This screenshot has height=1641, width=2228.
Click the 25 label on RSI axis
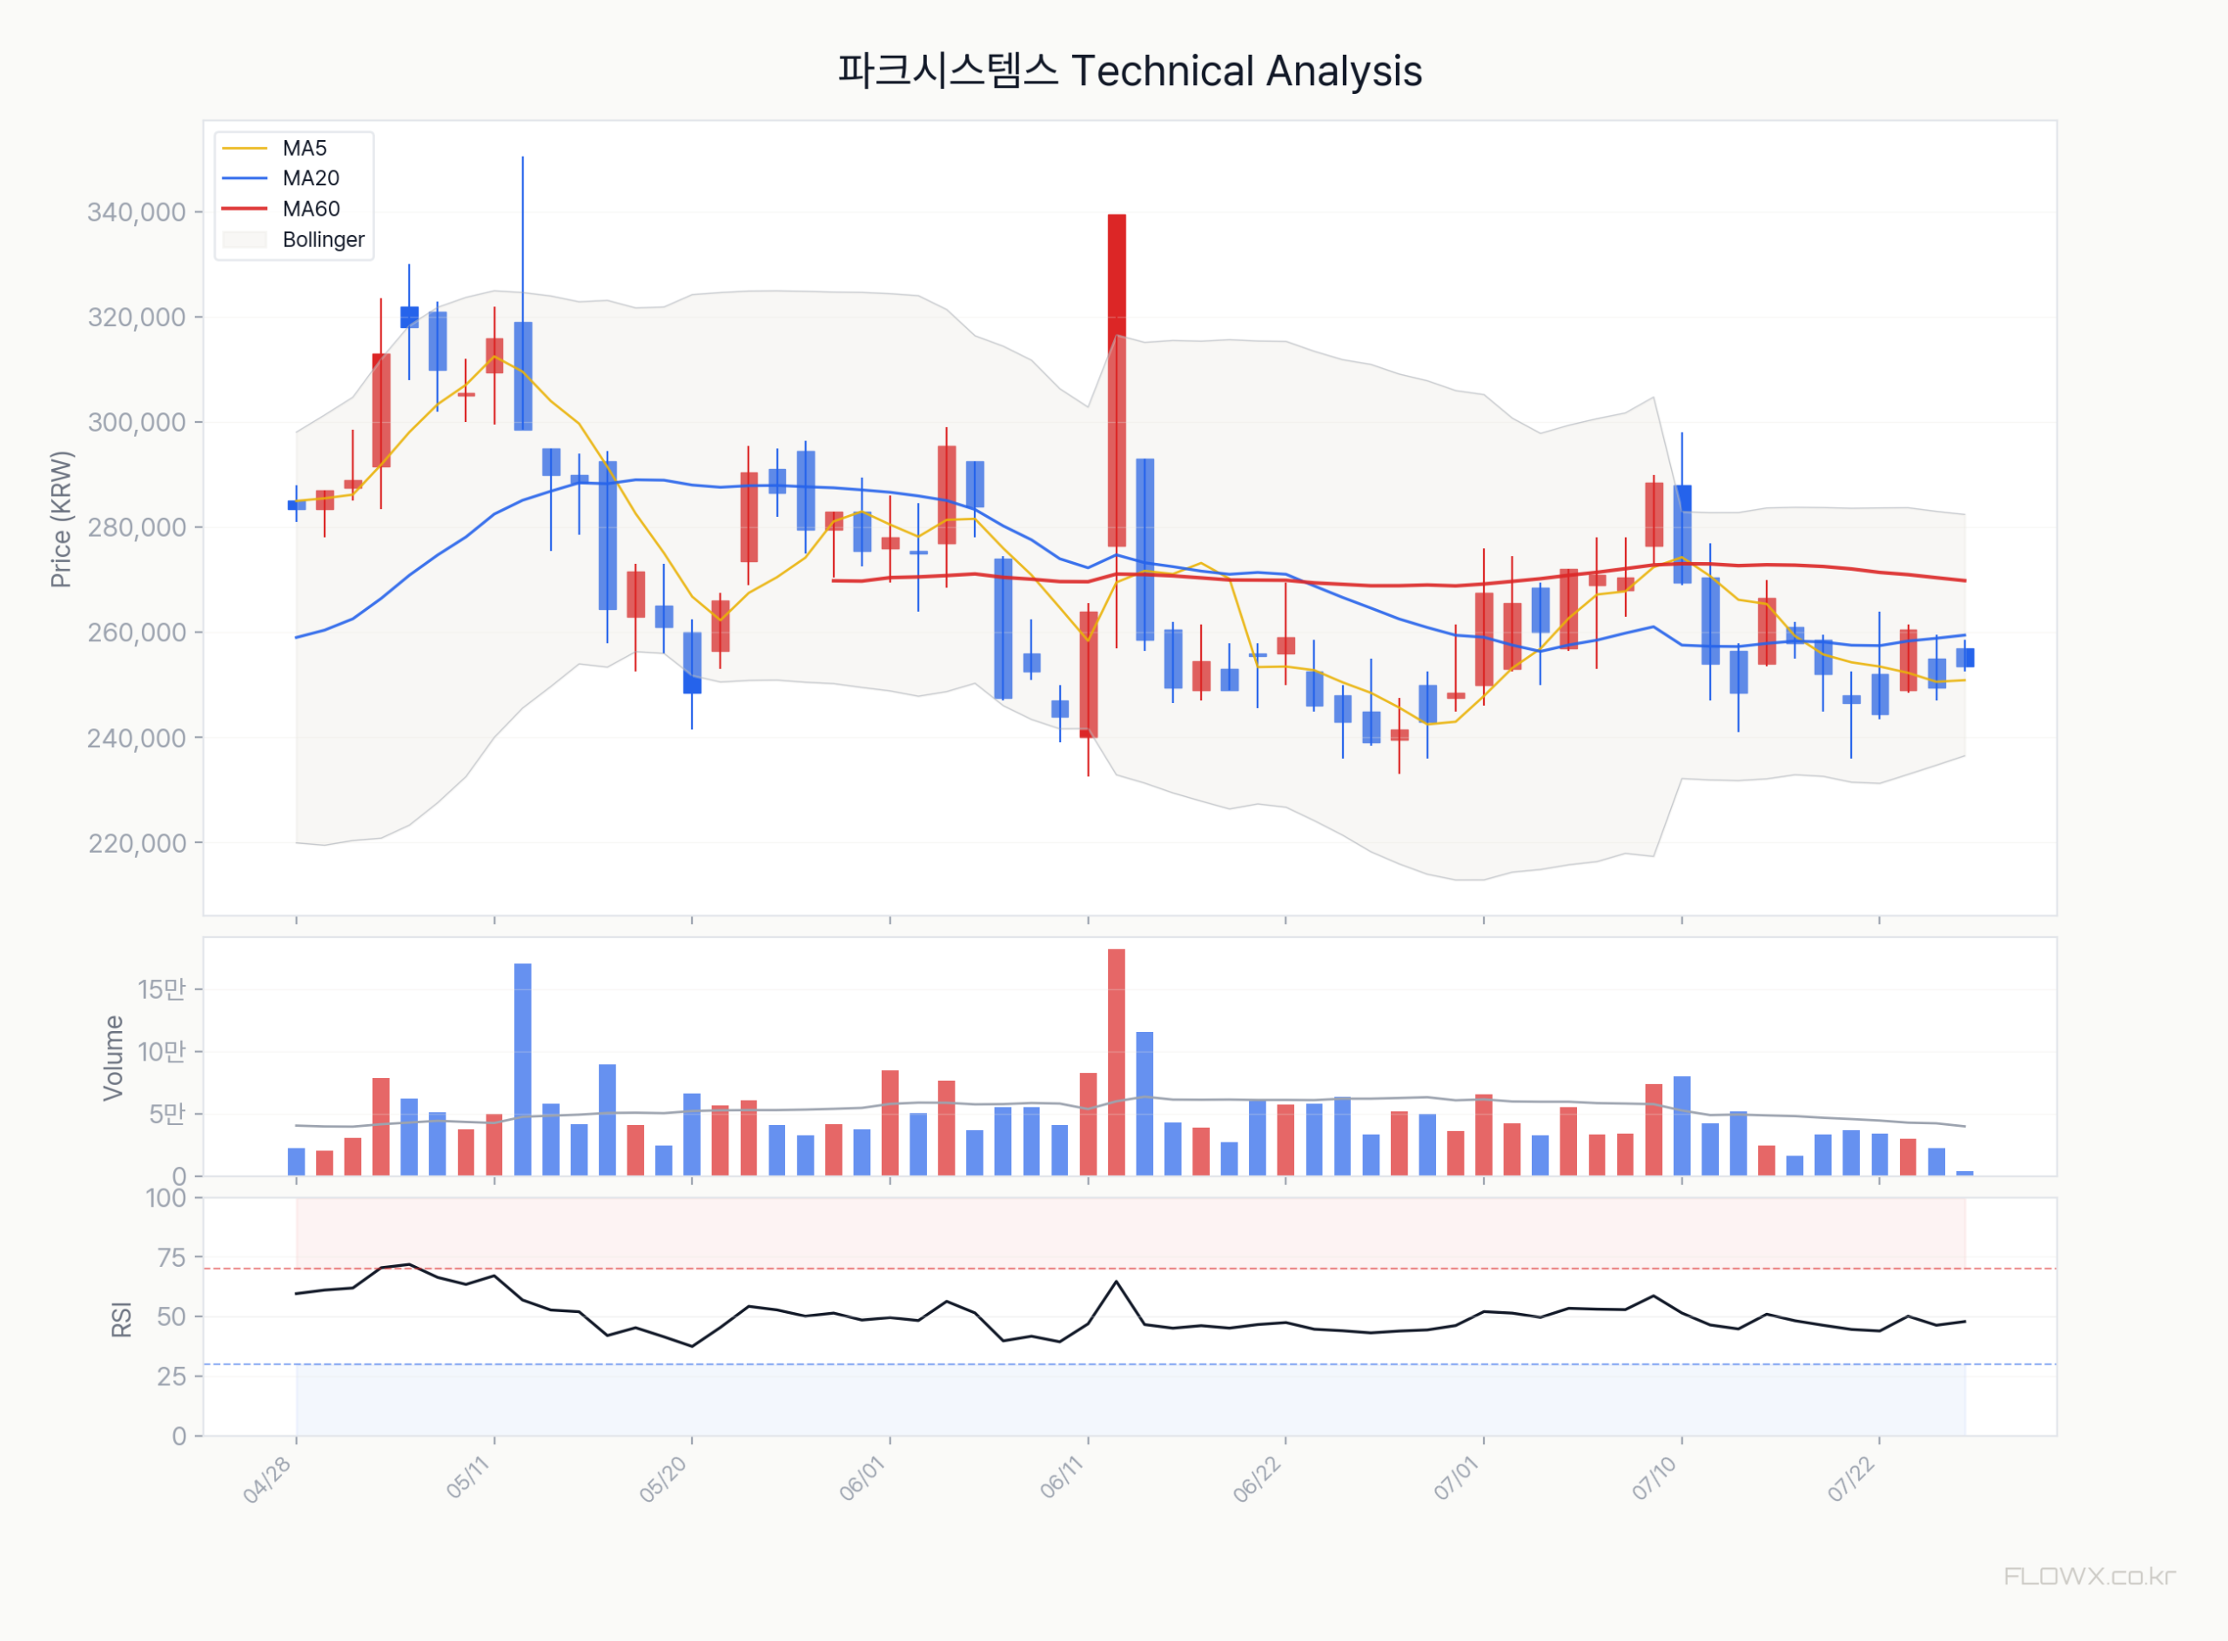pyautogui.click(x=171, y=1376)
